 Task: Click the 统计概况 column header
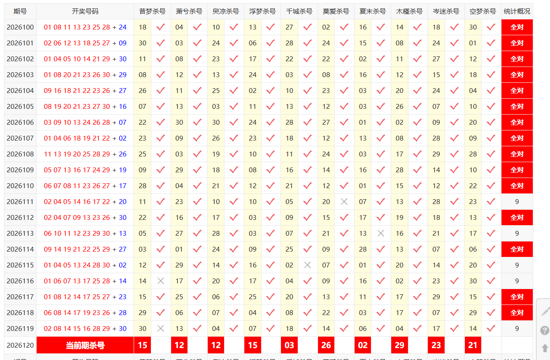click(x=517, y=11)
